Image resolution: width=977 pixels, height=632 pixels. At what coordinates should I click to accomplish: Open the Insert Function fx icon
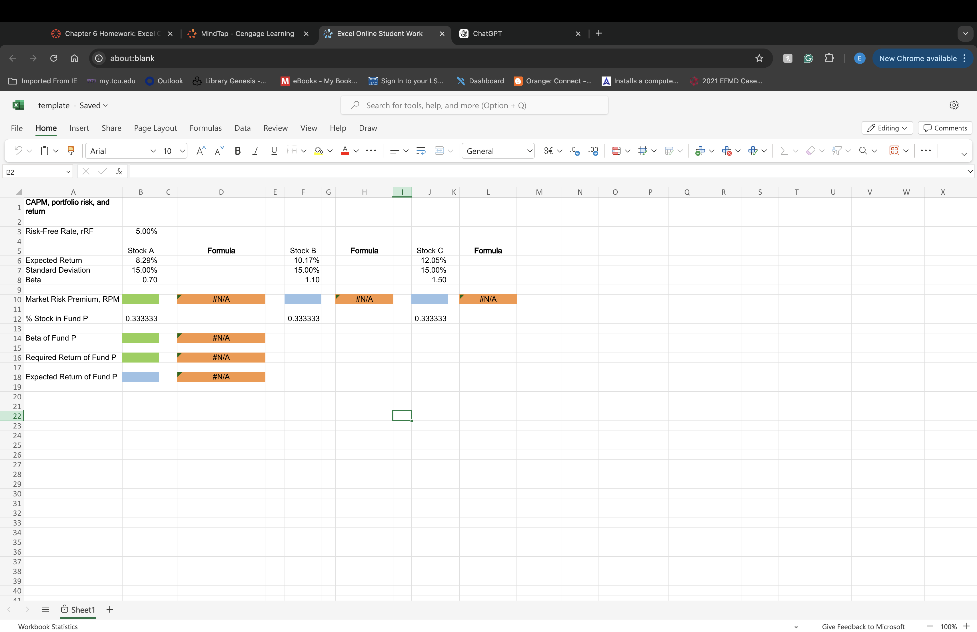coord(119,172)
